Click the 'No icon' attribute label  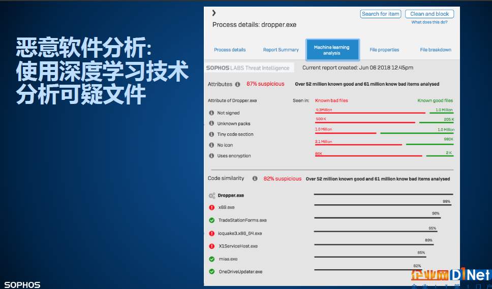tap(225, 145)
